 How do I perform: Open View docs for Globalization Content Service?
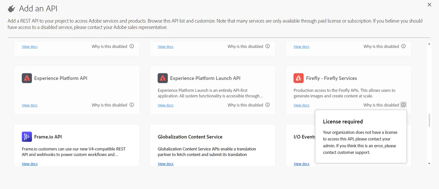[x=166, y=164]
